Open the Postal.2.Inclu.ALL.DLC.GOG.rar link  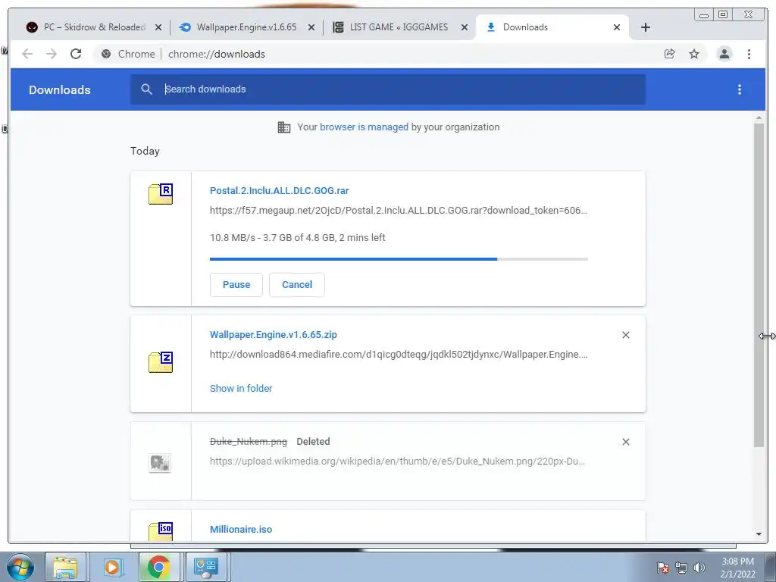279,190
